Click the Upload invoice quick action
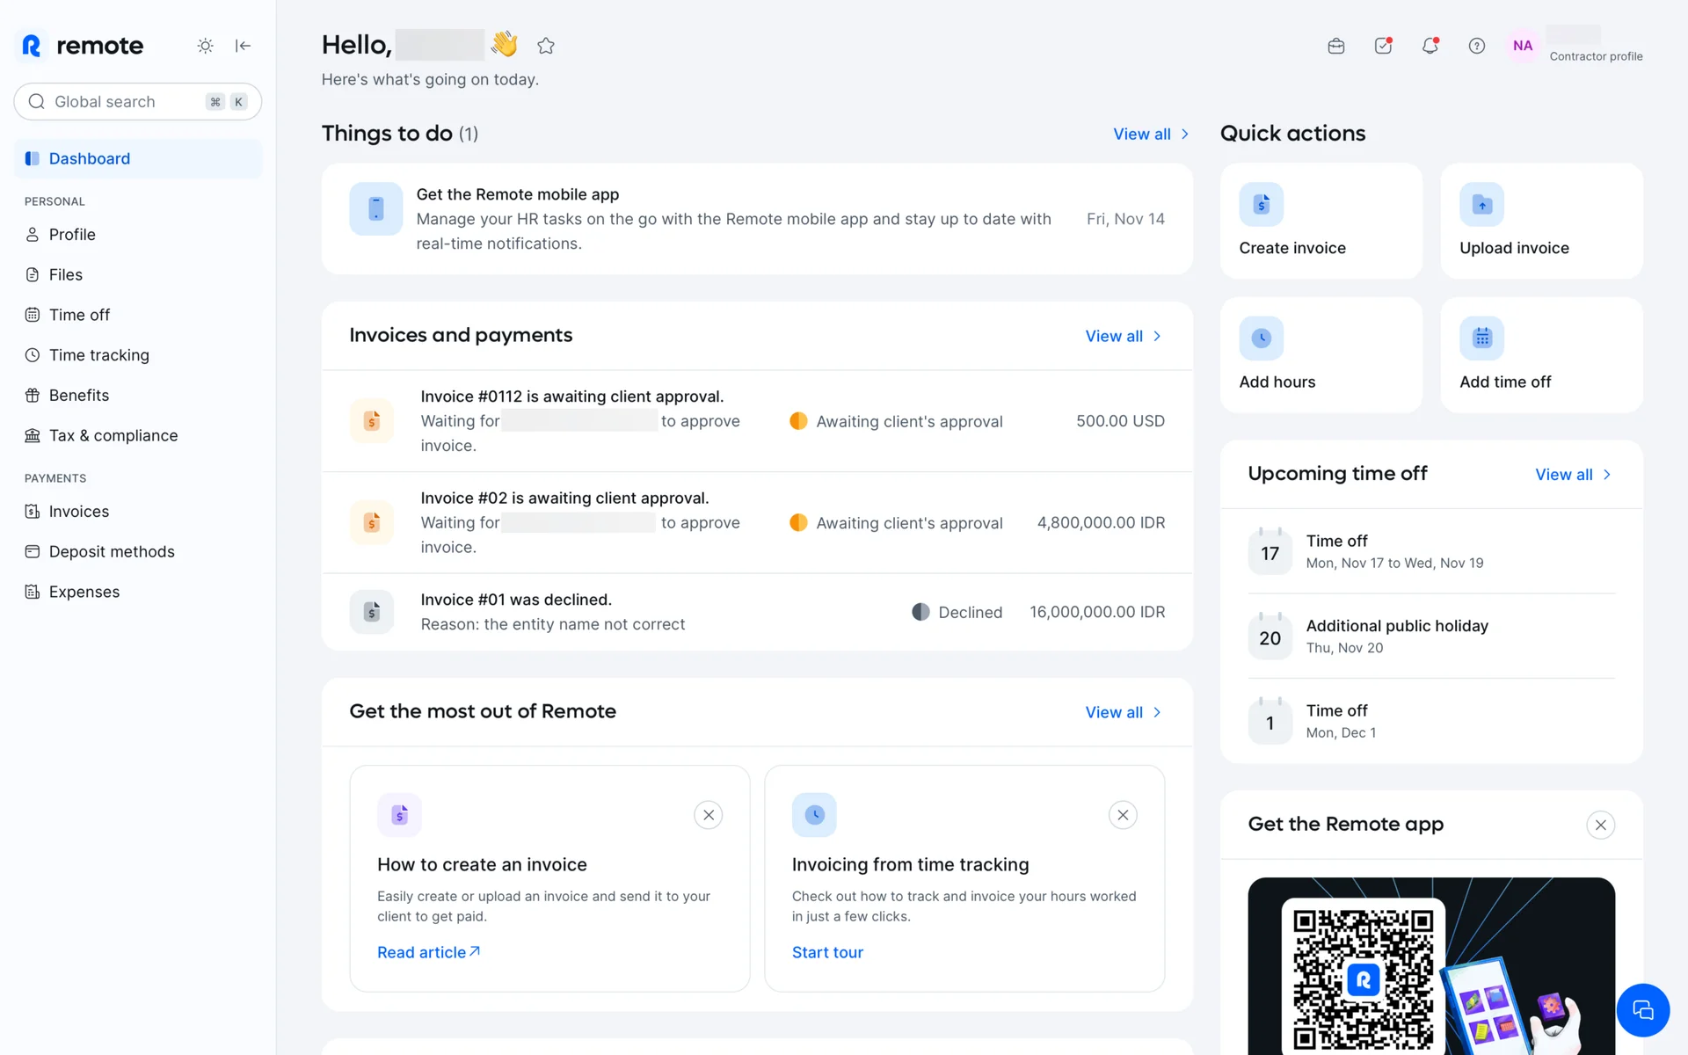 (1540, 221)
